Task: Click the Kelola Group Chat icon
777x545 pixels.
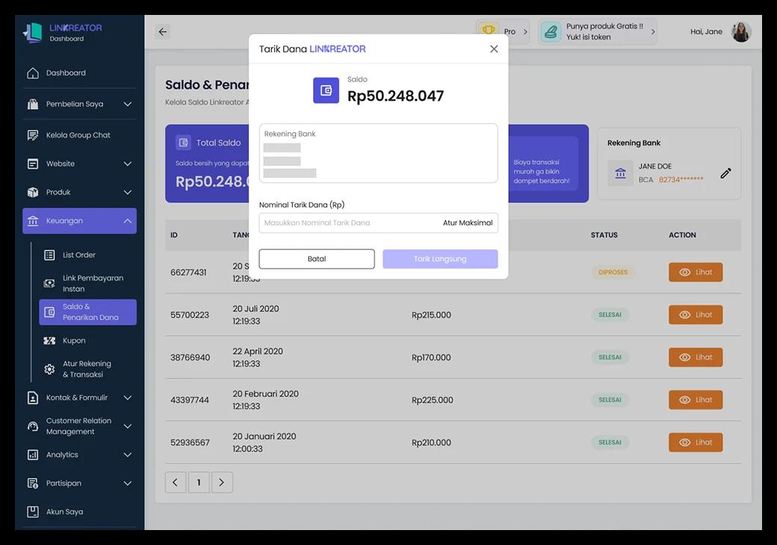Action: tap(33, 135)
